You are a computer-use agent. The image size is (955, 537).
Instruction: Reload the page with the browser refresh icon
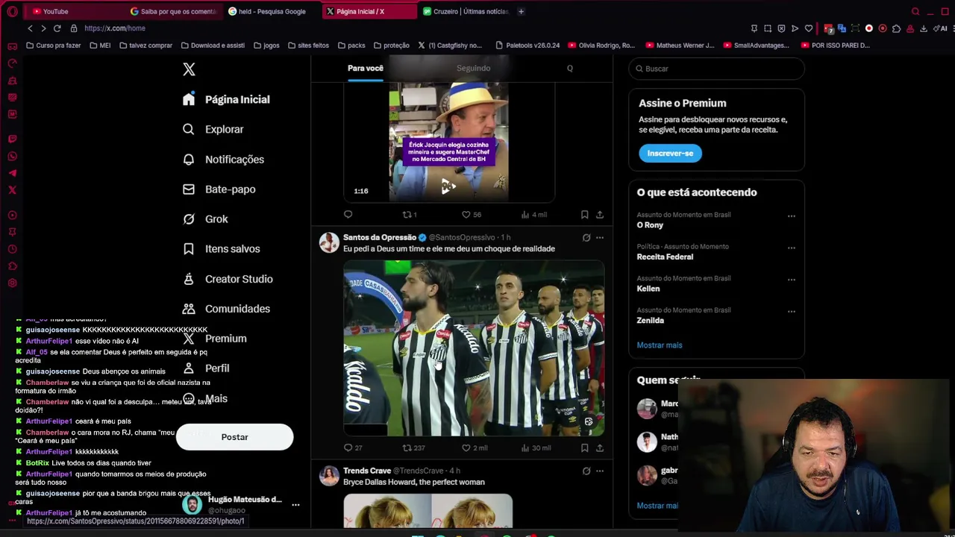(57, 28)
